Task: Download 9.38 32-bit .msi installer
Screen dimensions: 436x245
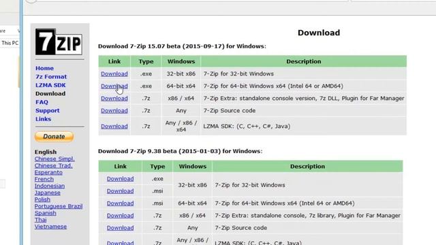Action: click(x=120, y=191)
